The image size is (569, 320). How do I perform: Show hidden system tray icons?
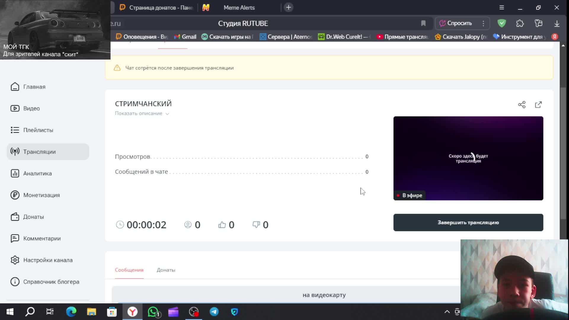pos(447,312)
